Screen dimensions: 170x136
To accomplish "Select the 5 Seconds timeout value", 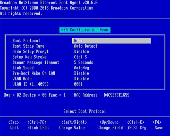I will point(84,62).
